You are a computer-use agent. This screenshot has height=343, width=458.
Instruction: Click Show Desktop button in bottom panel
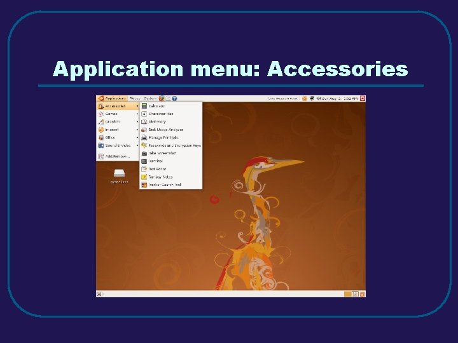point(99,294)
